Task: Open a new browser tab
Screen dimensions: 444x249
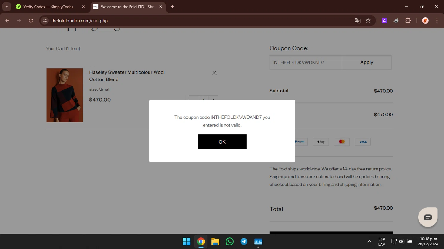Action: click(172, 7)
